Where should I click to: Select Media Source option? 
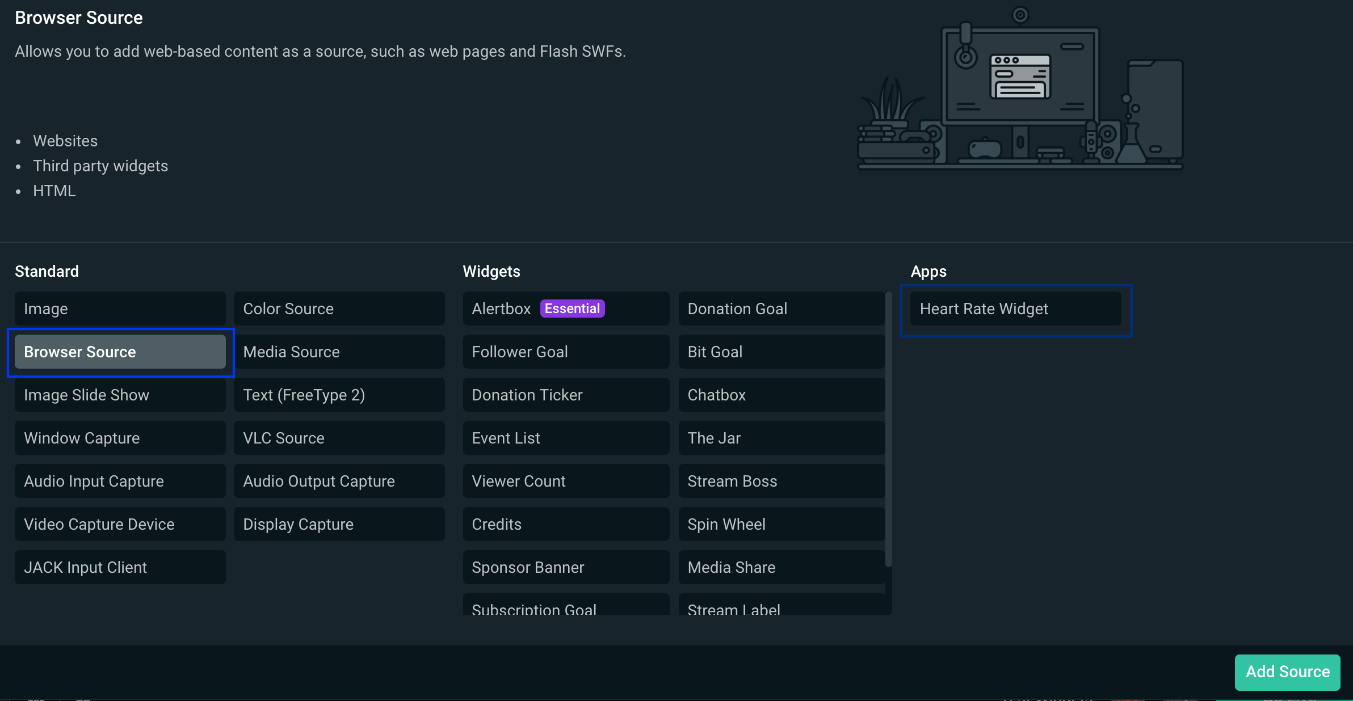[339, 352]
